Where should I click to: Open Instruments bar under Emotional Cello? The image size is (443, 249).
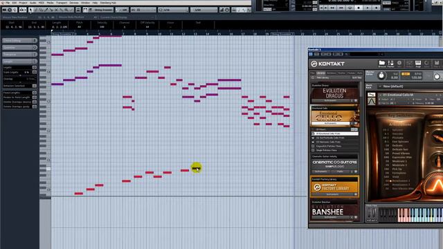coord(330,123)
